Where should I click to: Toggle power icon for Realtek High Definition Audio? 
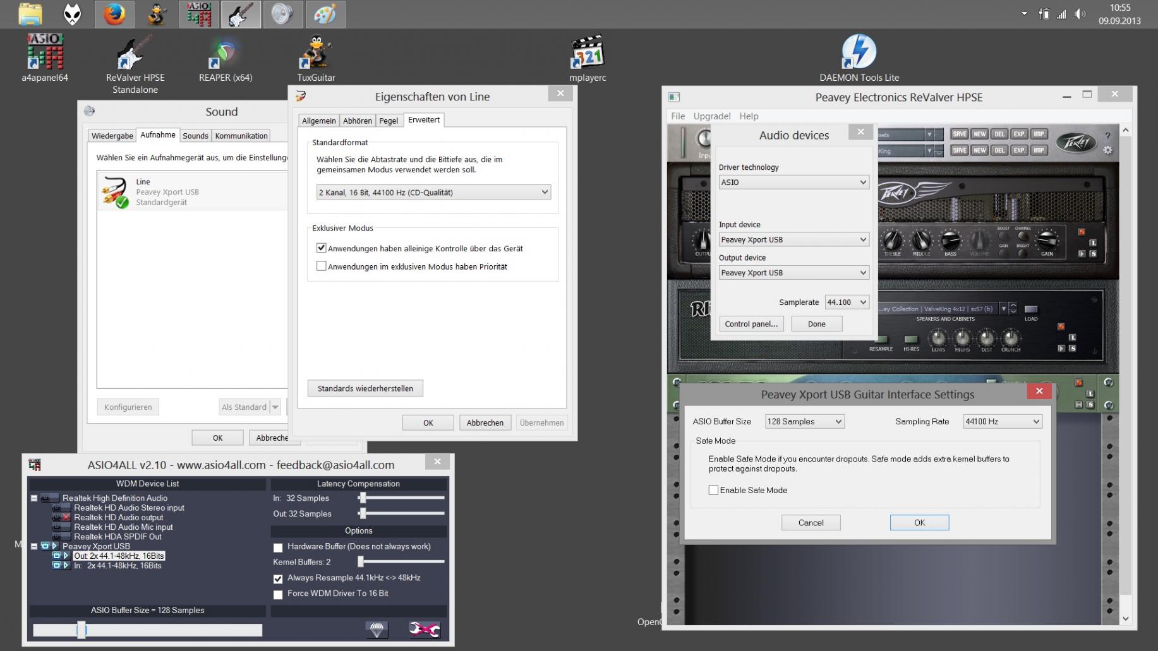point(46,498)
